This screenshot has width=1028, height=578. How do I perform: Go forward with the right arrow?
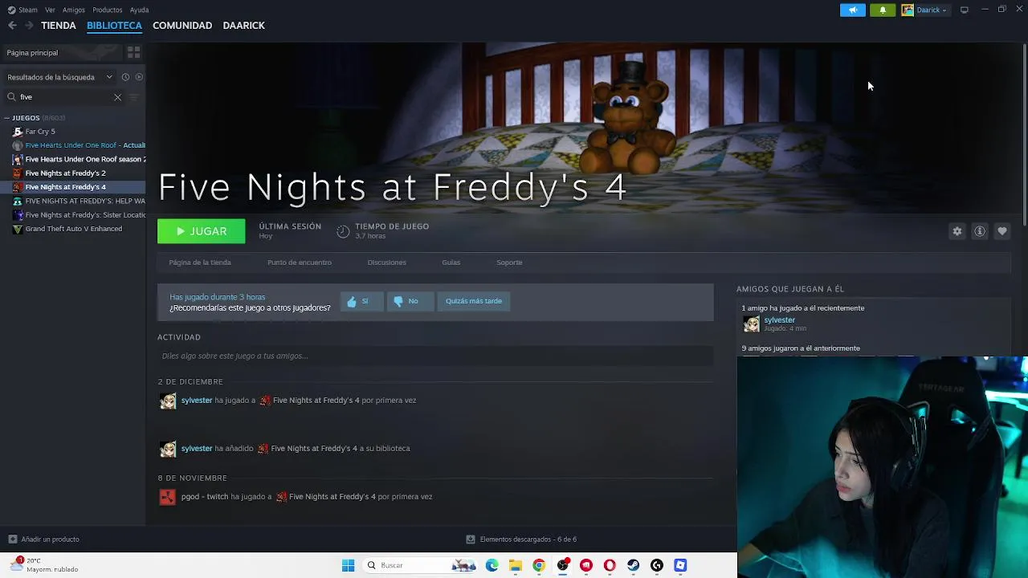[29, 26]
